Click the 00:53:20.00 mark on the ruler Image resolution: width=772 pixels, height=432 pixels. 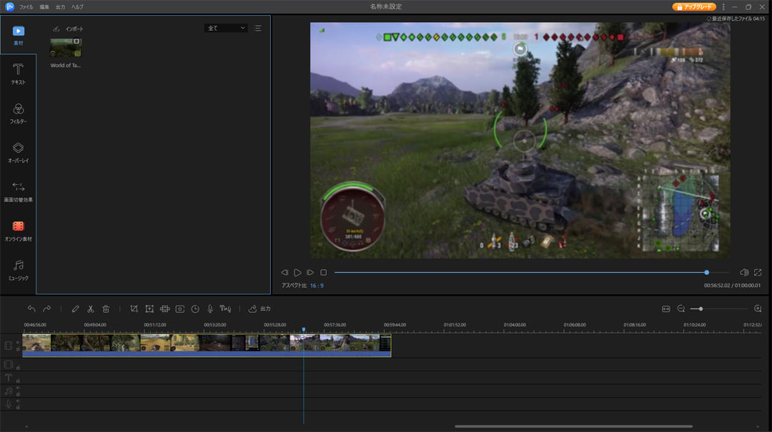(x=215, y=325)
